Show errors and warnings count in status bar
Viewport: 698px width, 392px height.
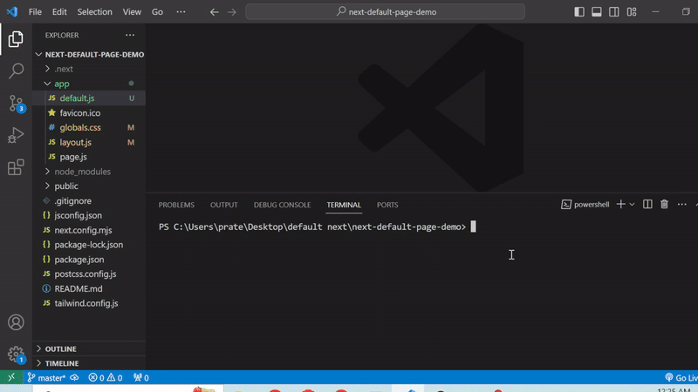106,378
